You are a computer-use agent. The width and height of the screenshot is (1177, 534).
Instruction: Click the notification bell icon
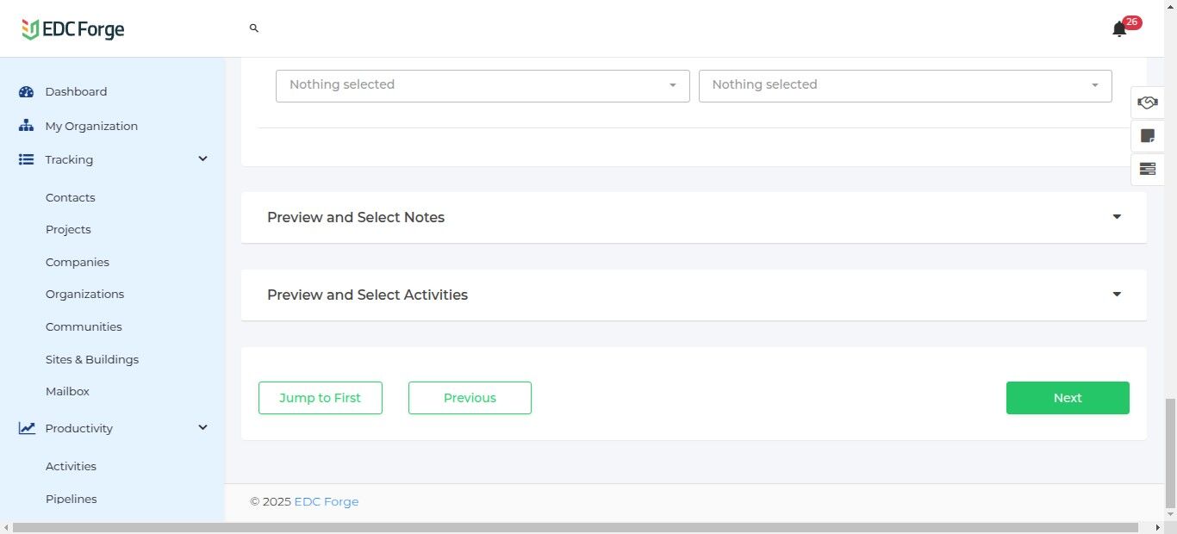pos(1119,29)
